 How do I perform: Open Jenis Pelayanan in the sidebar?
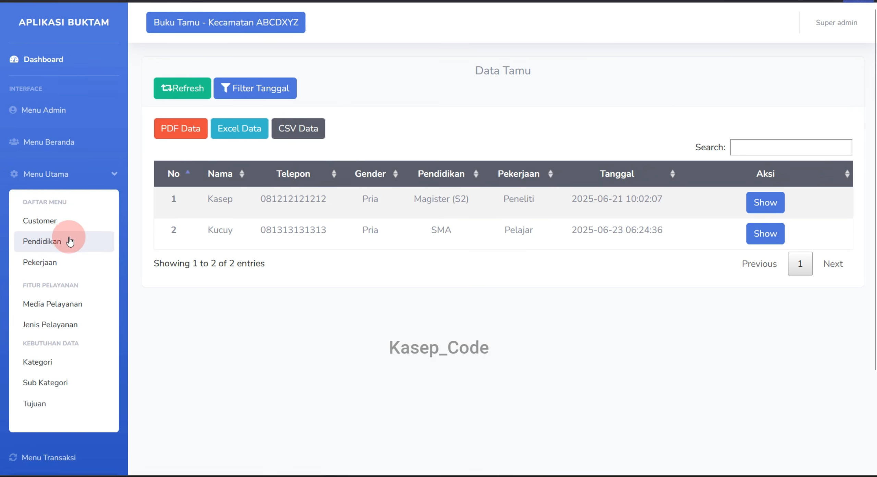(x=64, y=325)
